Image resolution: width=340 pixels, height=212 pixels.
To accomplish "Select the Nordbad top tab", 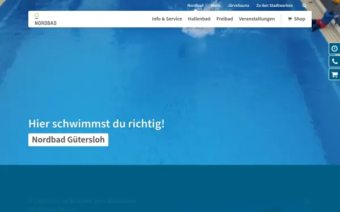I will 195,6.
